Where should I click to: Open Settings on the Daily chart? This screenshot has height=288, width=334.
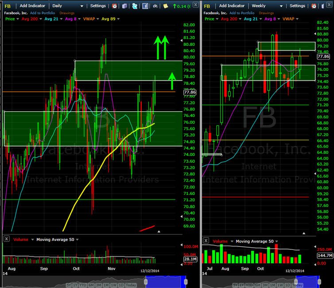coord(98,6)
